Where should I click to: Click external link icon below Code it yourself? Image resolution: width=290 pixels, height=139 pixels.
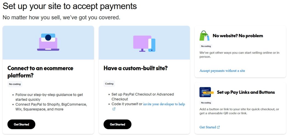pyautogui.click(x=114, y=109)
